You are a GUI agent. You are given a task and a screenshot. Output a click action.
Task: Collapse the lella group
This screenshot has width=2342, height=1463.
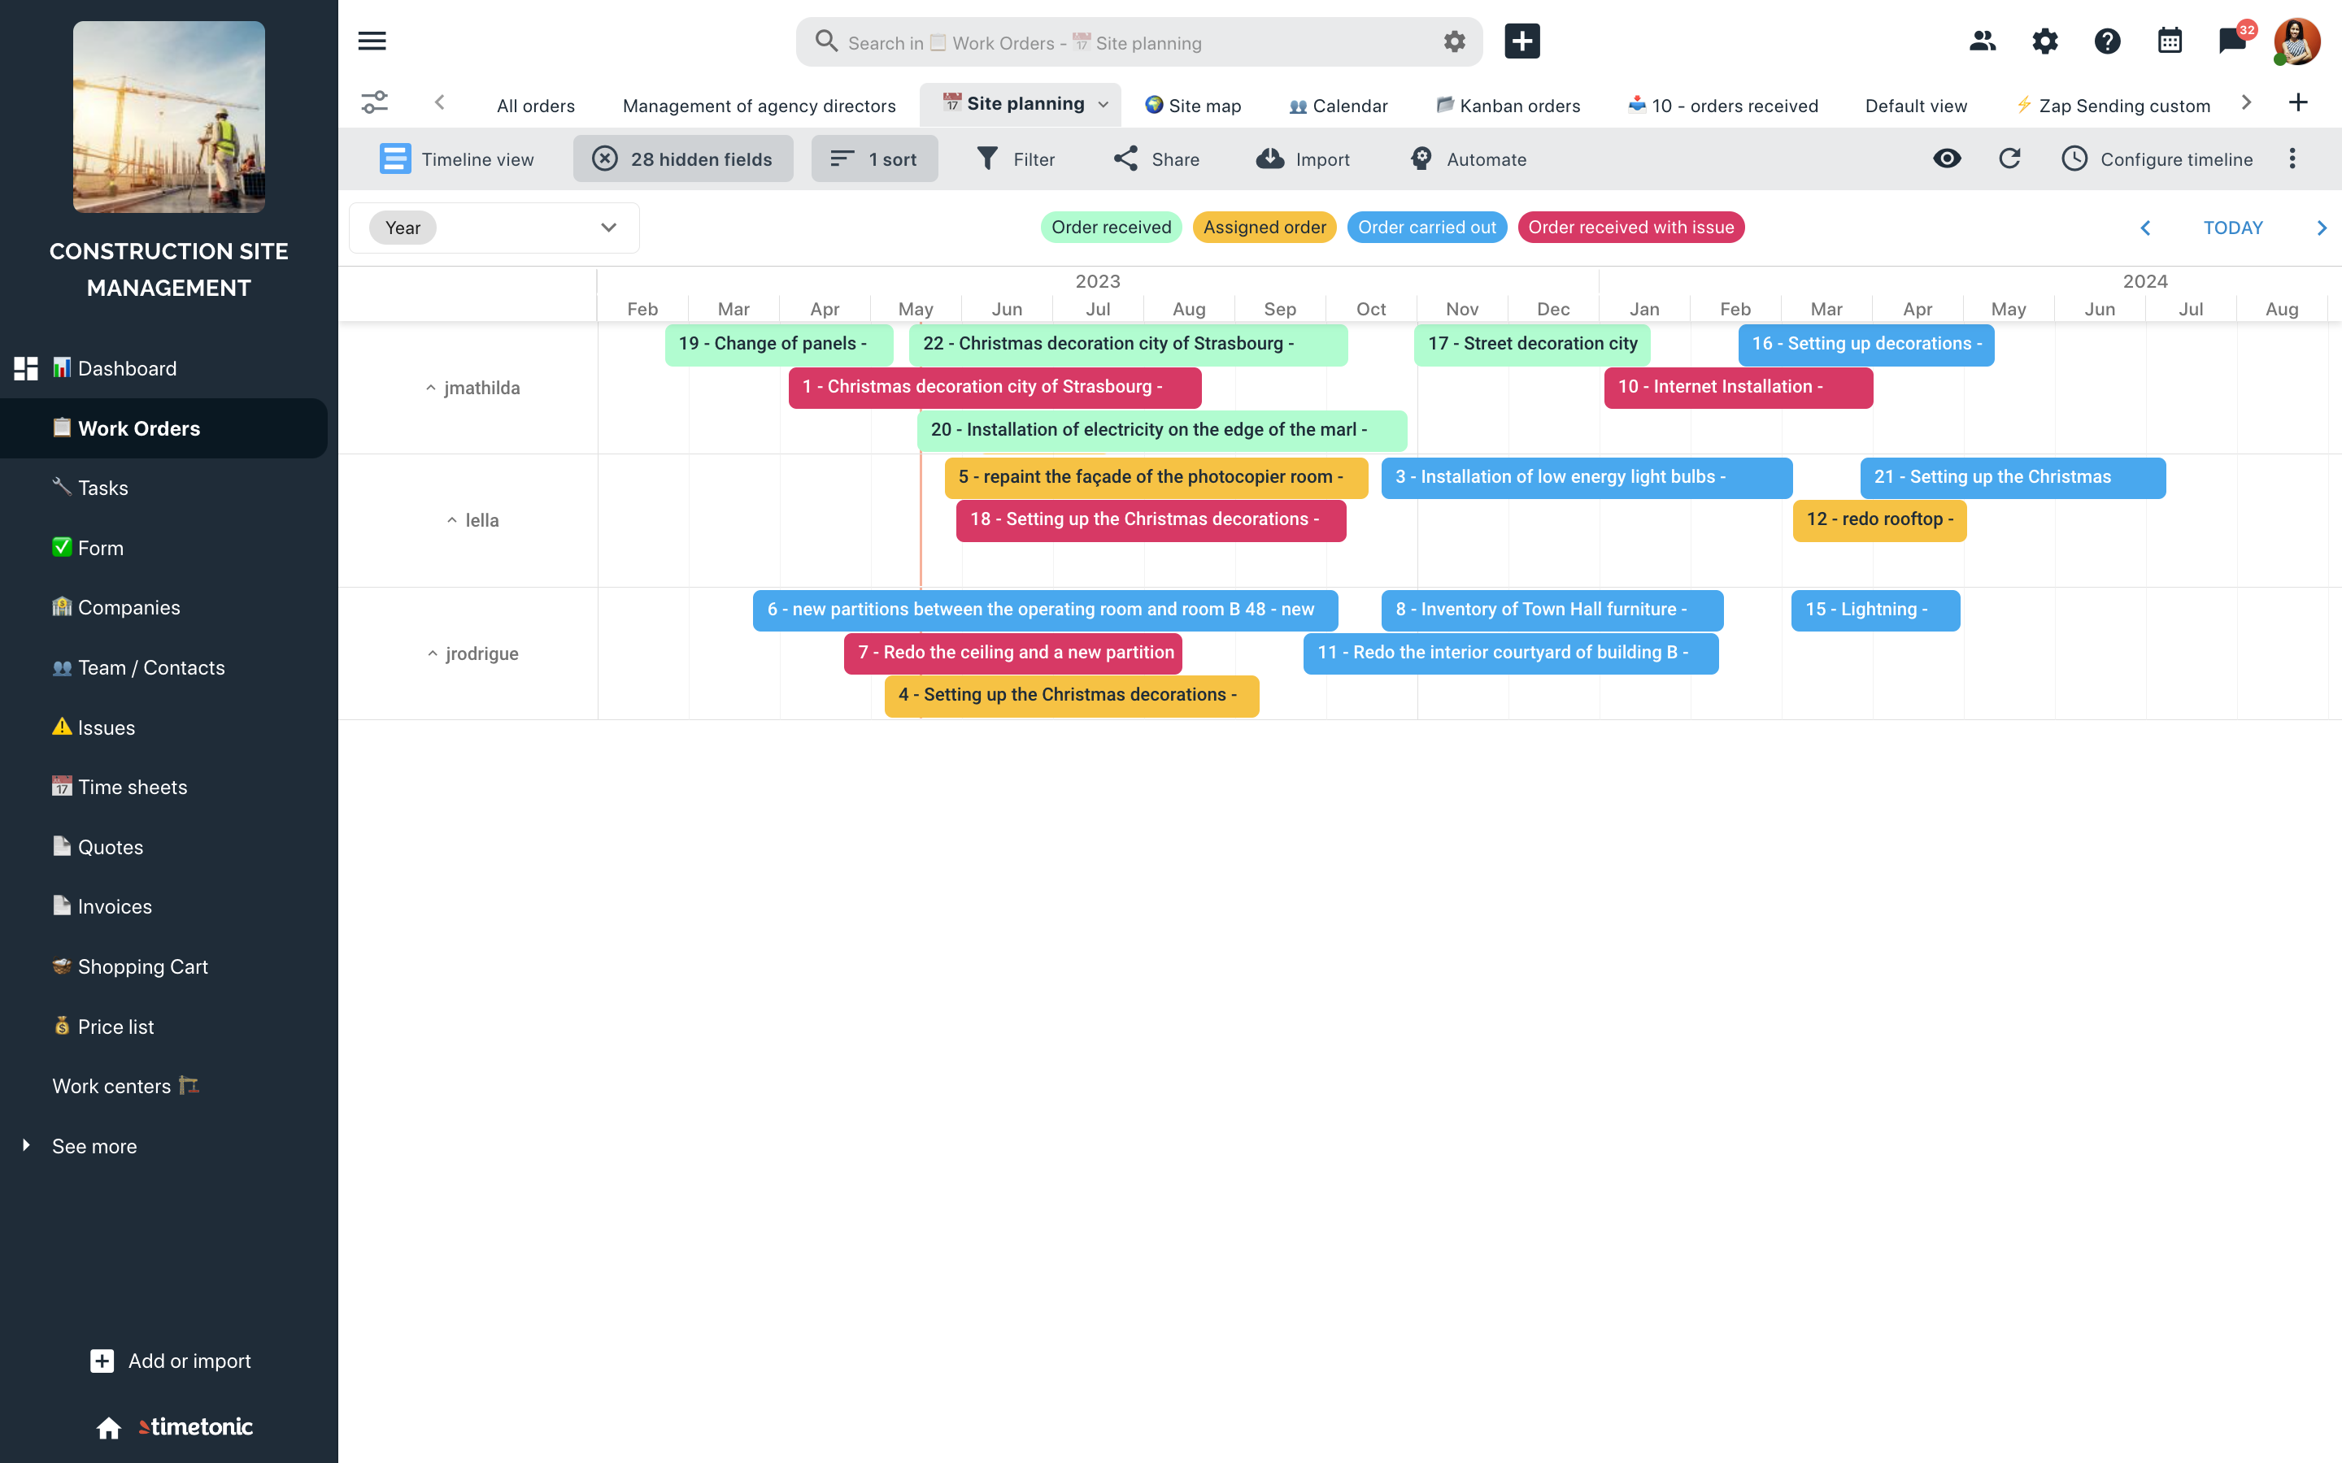[x=452, y=520]
